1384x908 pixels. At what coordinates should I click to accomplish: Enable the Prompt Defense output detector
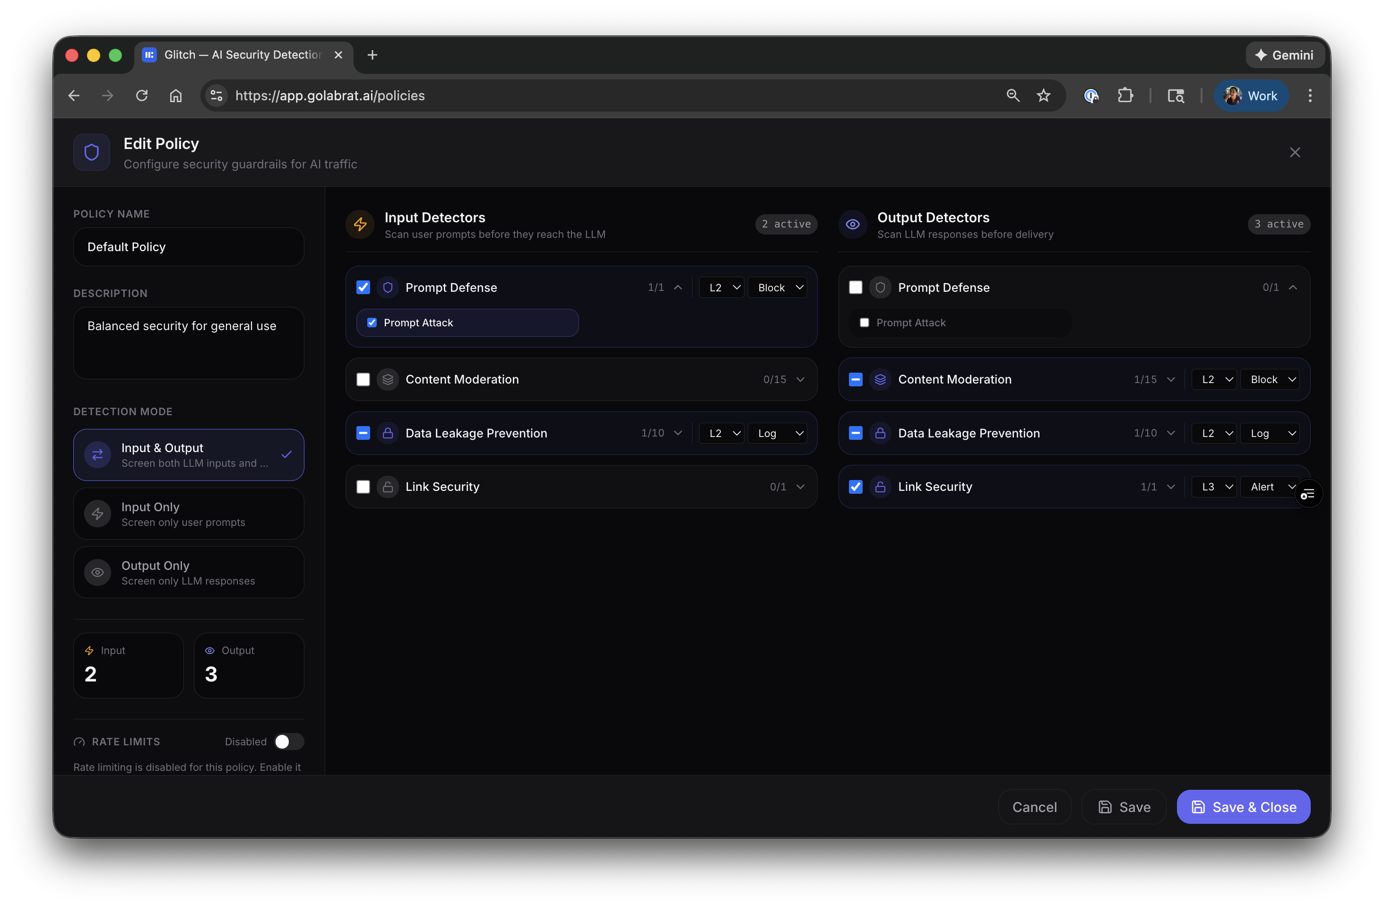click(855, 287)
